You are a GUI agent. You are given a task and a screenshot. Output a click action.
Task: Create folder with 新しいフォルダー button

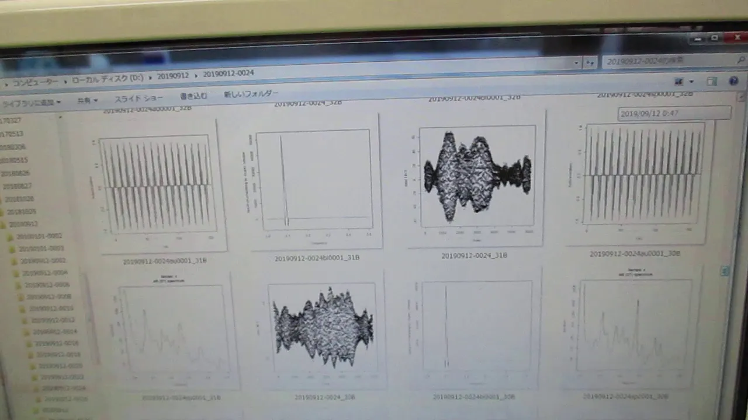click(251, 93)
